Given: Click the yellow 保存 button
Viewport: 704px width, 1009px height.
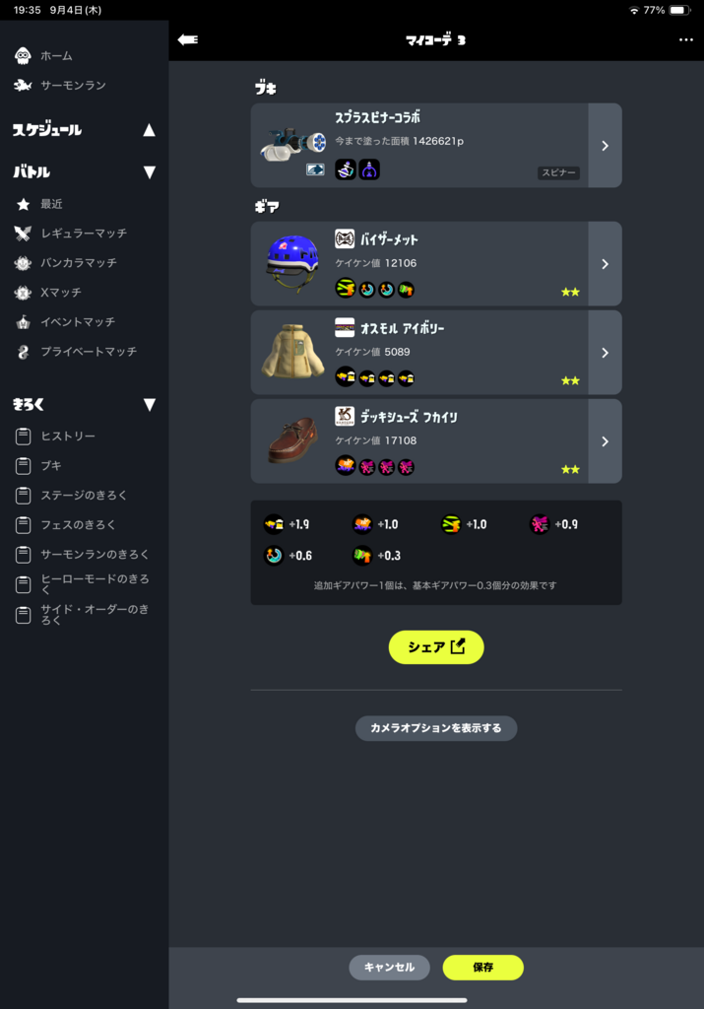Looking at the screenshot, I should [x=482, y=968].
